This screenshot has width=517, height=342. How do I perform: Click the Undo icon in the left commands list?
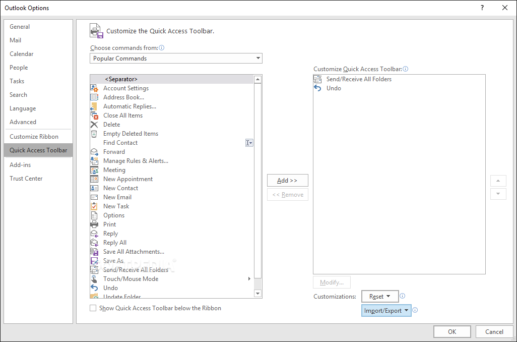coord(94,288)
